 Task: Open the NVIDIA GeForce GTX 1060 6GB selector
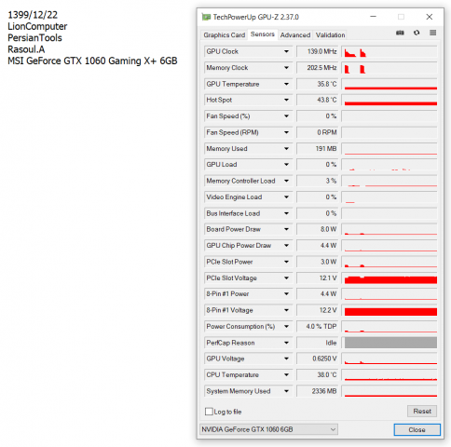click(268, 429)
